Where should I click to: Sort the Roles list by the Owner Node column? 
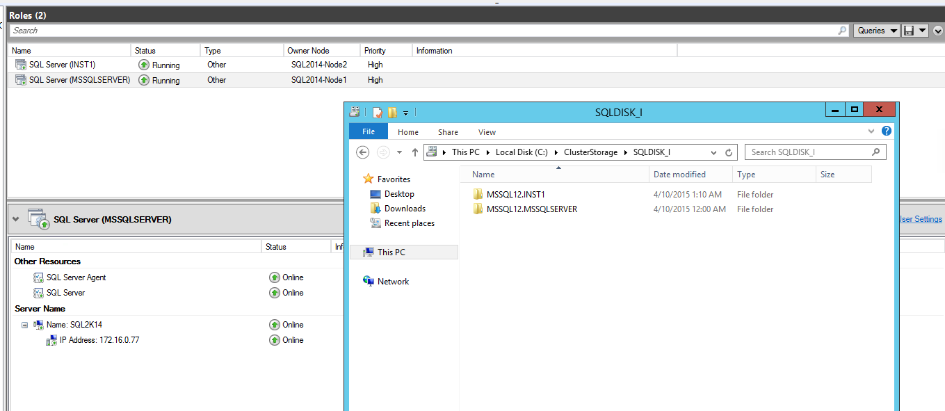(323, 51)
